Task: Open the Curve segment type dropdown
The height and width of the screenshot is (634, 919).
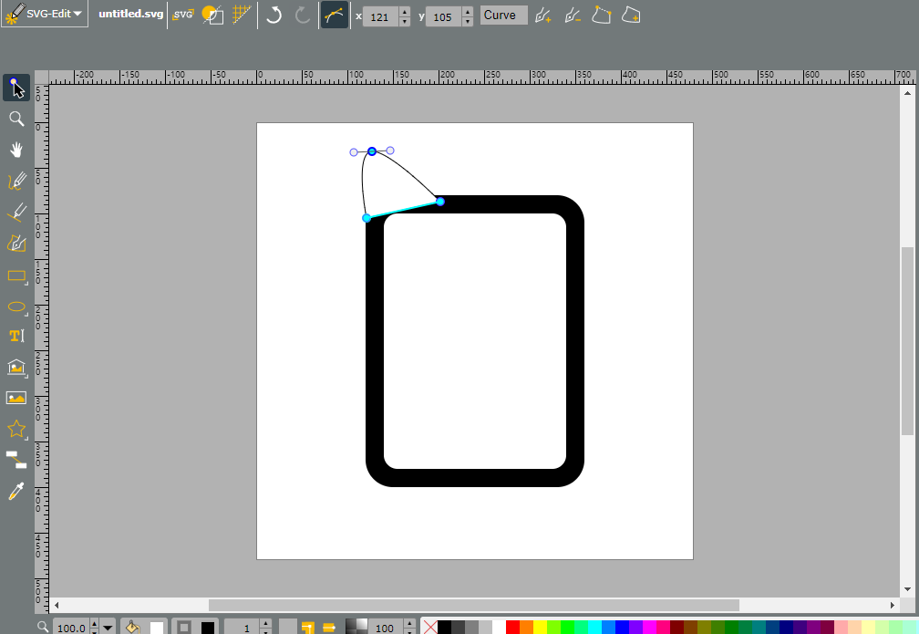Action: tap(503, 16)
